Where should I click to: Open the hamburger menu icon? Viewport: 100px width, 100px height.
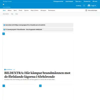(86, 10)
